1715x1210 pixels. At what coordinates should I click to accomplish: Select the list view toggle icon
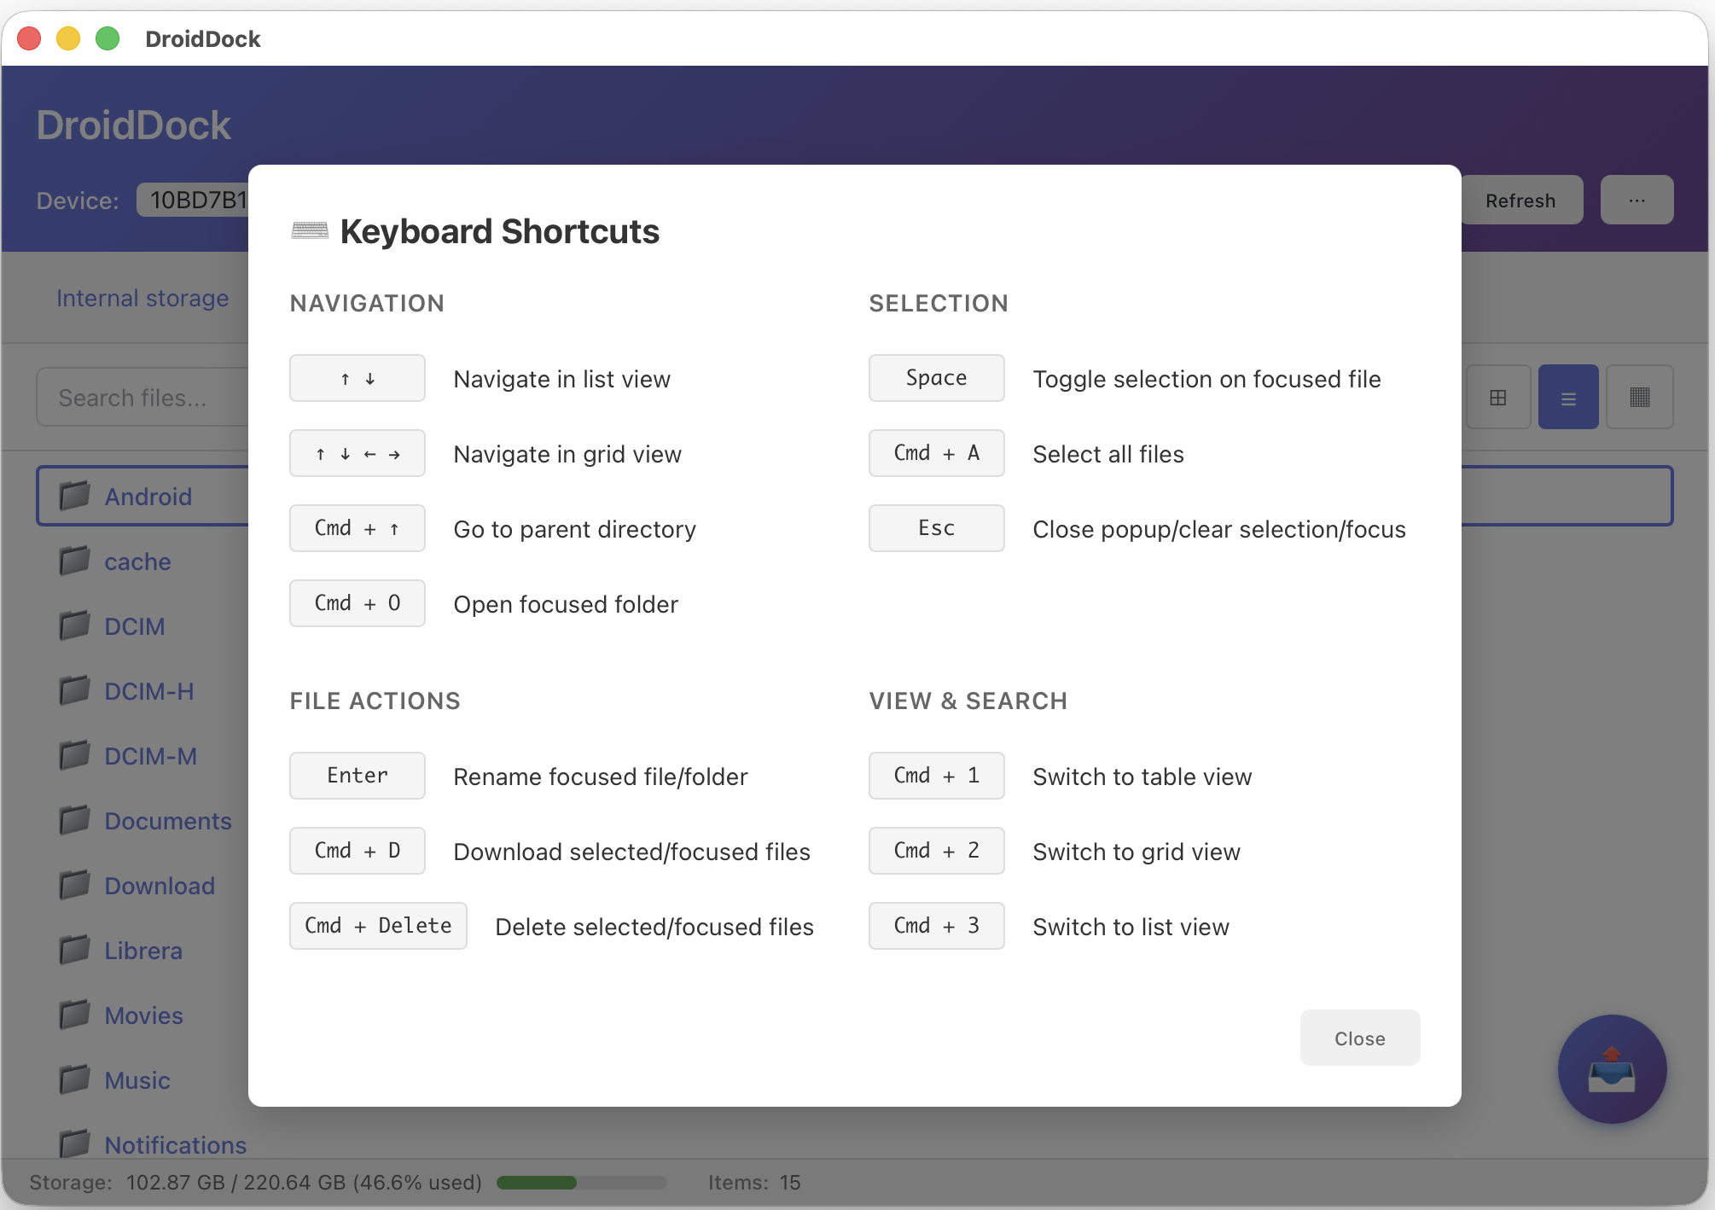point(1567,398)
